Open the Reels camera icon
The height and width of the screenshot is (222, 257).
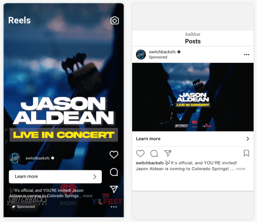coord(114,20)
